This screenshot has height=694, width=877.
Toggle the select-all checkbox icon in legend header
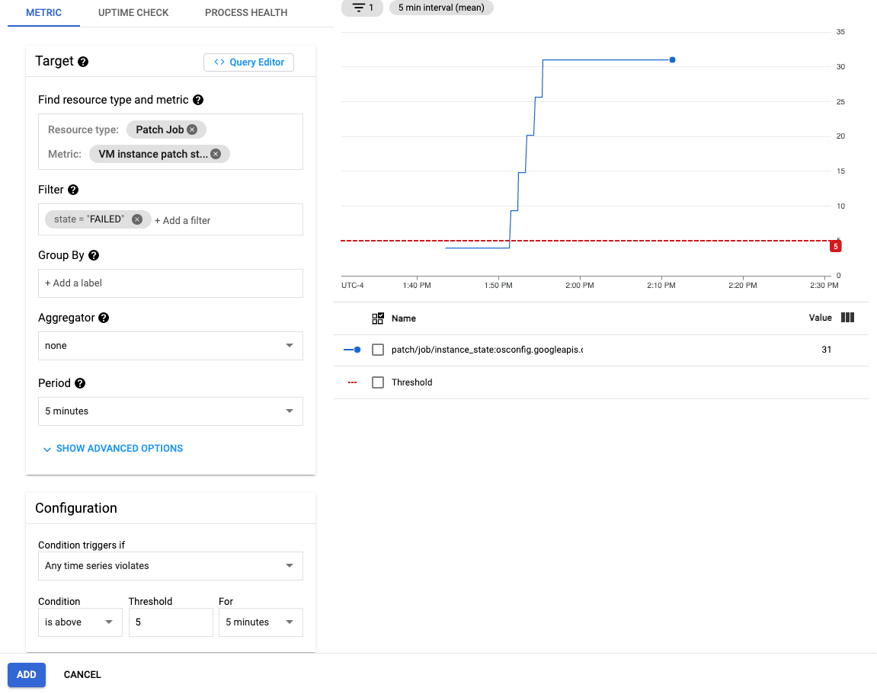378,318
